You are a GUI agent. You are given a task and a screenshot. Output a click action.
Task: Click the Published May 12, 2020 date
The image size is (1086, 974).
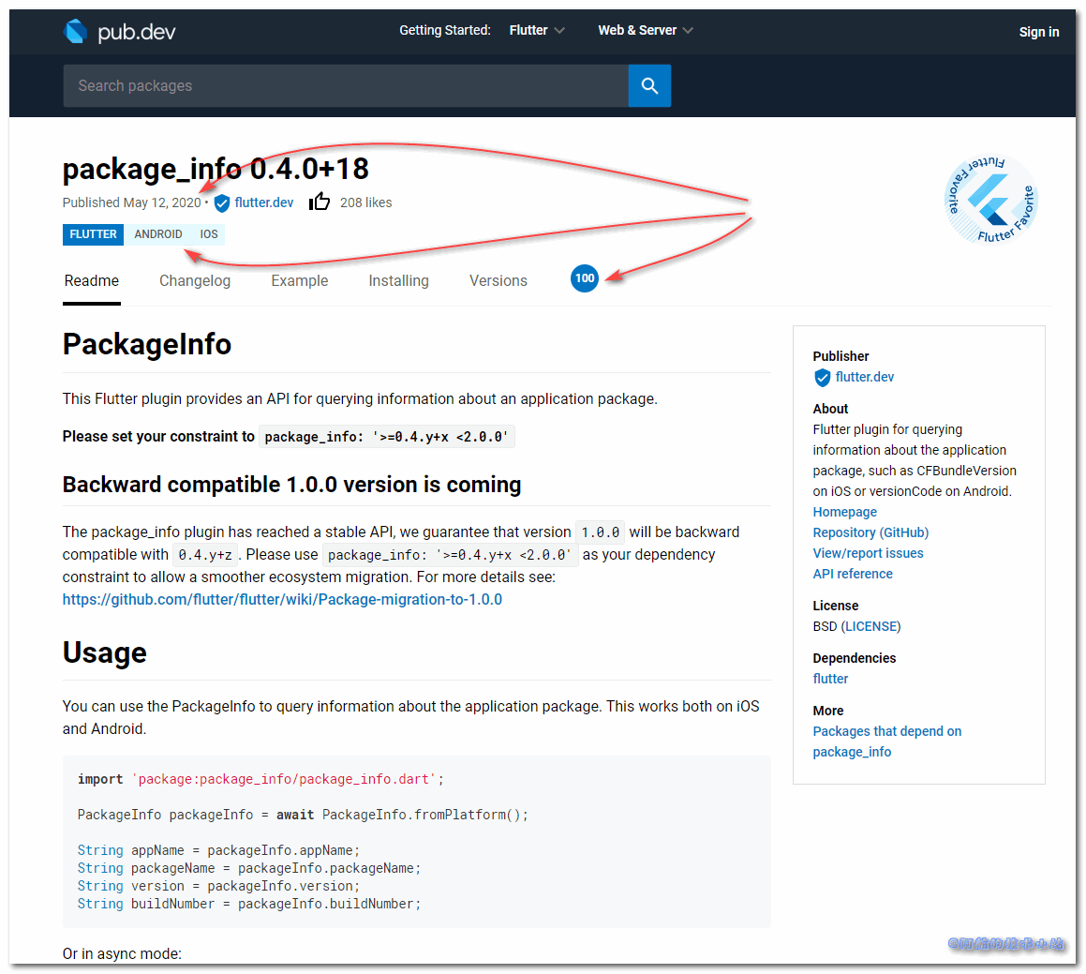point(131,202)
